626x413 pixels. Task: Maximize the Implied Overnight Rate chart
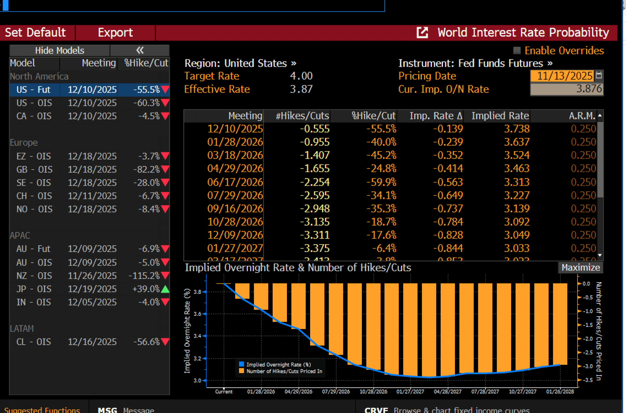click(x=580, y=268)
